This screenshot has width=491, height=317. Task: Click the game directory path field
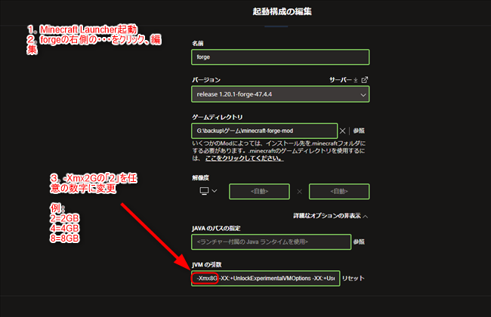pos(264,131)
